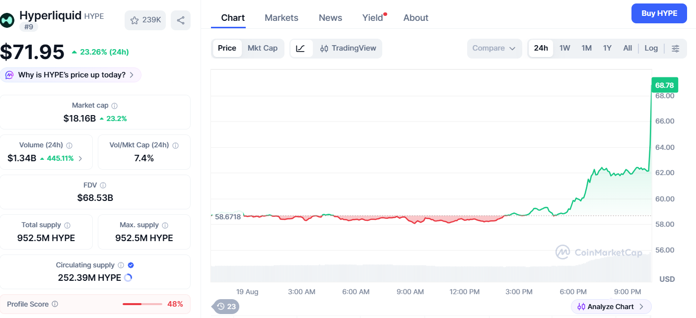This screenshot has height=318, width=696.
Task: Set chart range to 24h
Action: [x=541, y=48]
